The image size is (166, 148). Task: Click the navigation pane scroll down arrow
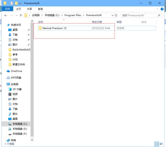click(32, 140)
